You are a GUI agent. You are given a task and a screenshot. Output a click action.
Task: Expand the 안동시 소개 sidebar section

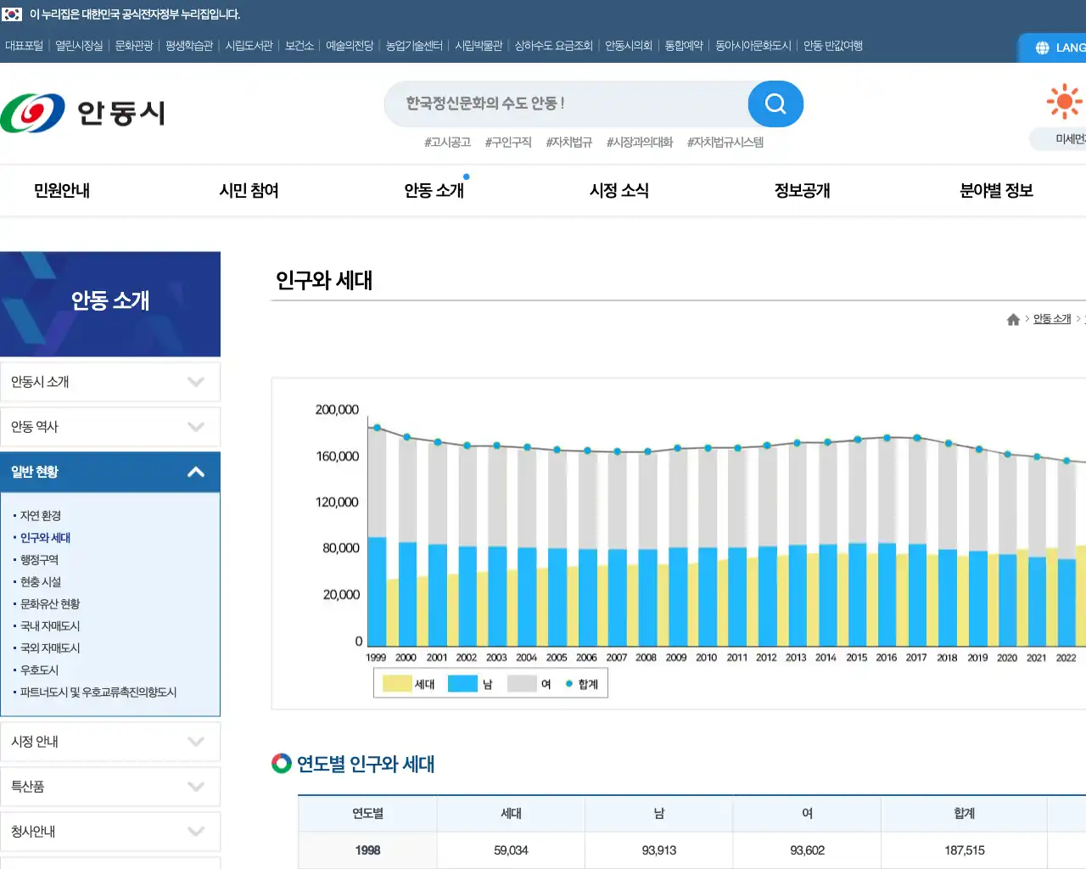point(110,382)
